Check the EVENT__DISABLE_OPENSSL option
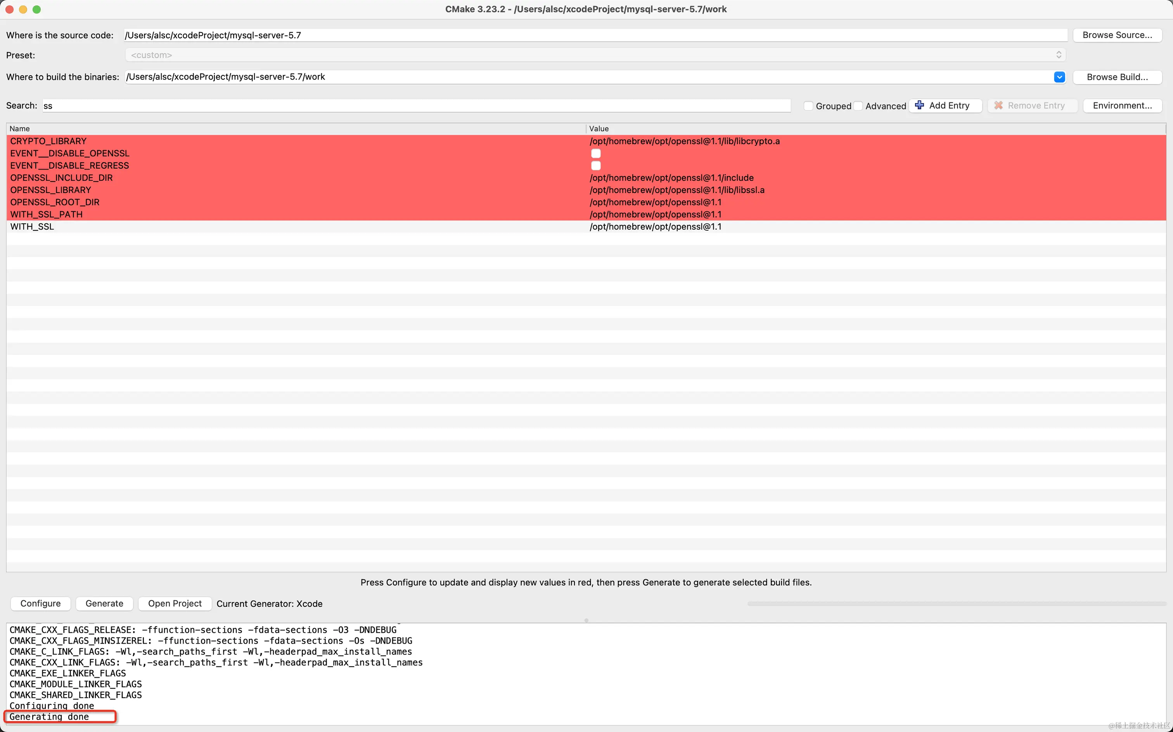Screen dimensions: 1173x732 click(596, 154)
